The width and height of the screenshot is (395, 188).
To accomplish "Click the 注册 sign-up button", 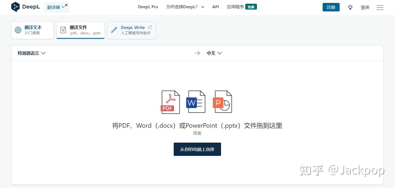I will 331,7.
